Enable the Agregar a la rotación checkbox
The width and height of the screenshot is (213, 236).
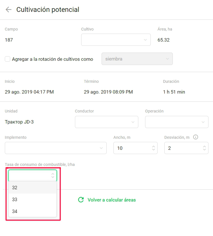(7, 59)
